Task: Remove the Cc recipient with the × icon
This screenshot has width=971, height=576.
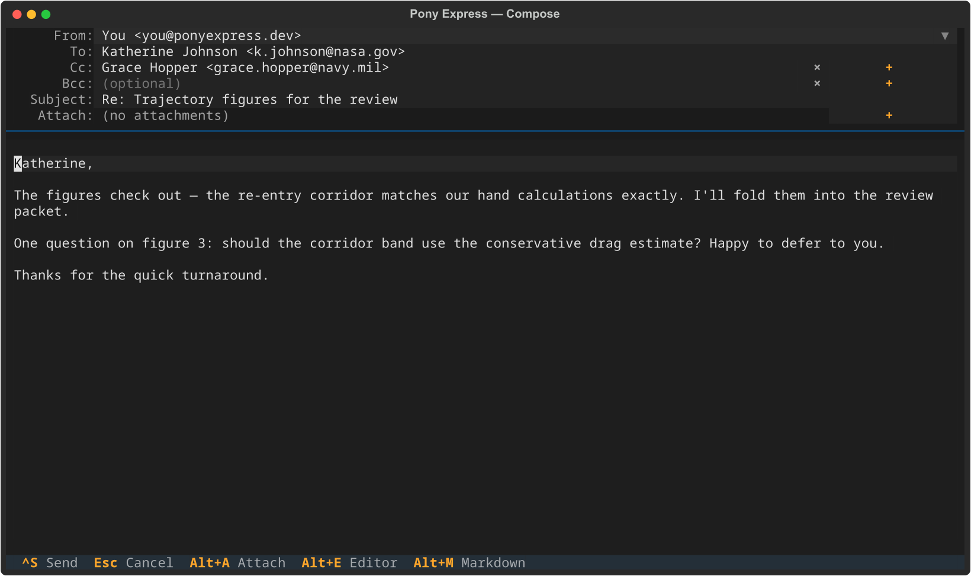Action: [817, 67]
